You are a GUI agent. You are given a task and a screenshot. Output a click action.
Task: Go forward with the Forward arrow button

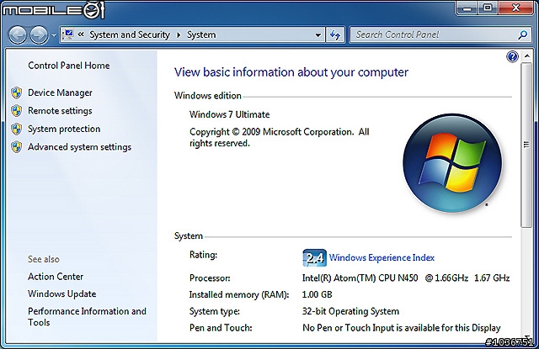[x=39, y=34]
